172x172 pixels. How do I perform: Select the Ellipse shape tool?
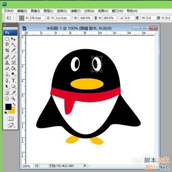(13, 86)
